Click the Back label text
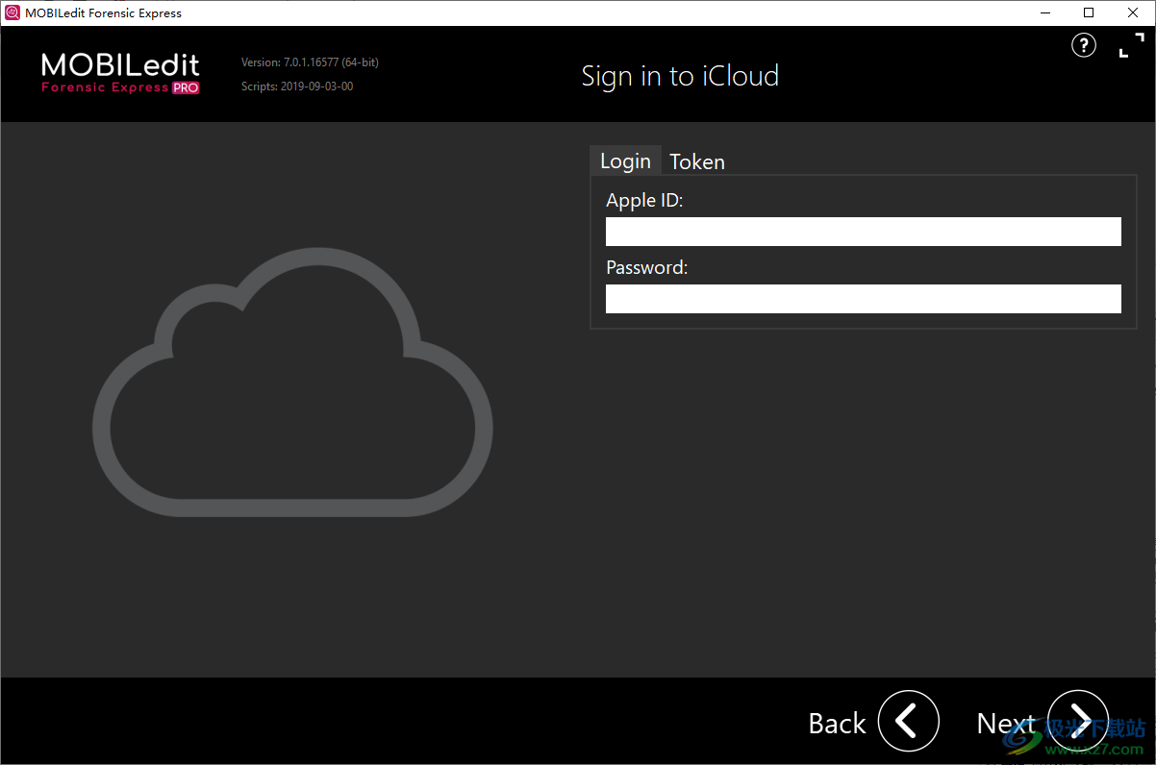1156x765 pixels. (838, 724)
